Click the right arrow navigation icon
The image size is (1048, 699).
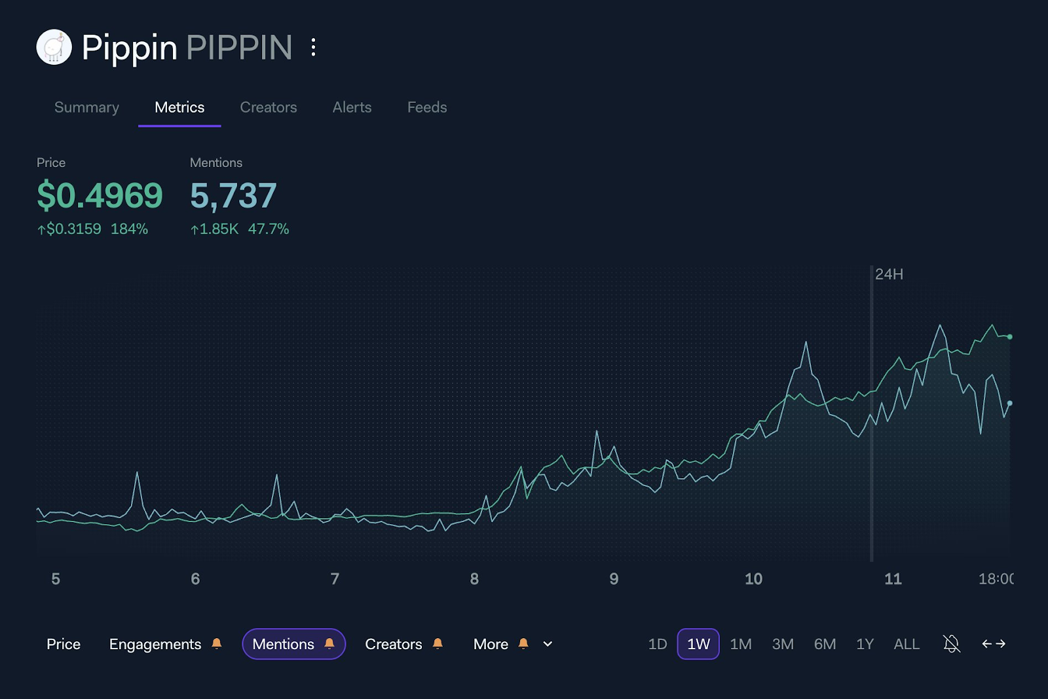click(x=1003, y=644)
